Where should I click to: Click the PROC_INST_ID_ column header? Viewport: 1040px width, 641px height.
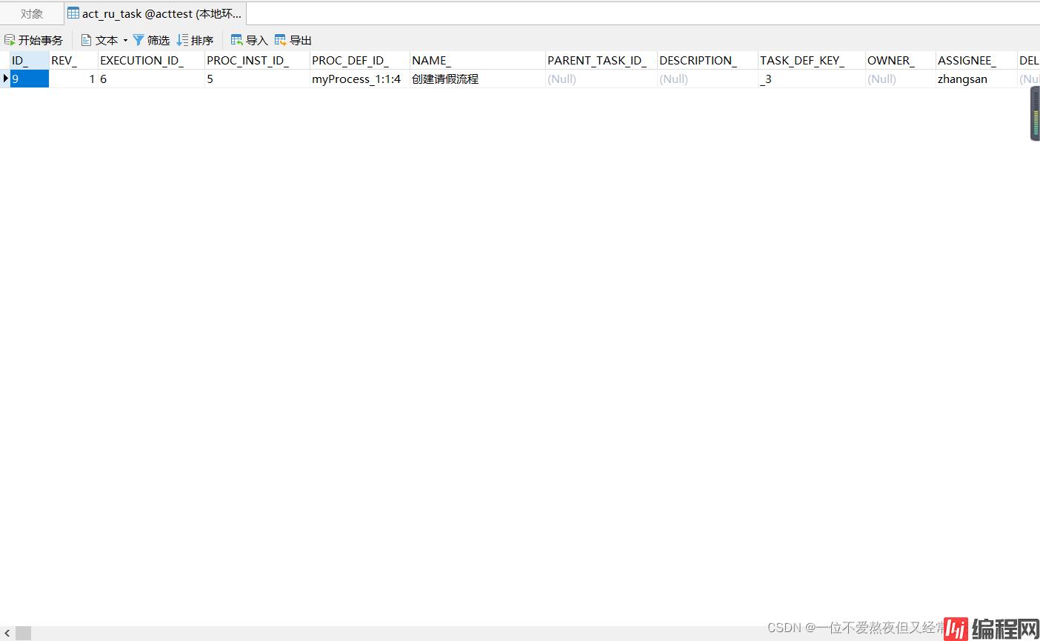pyautogui.click(x=257, y=60)
